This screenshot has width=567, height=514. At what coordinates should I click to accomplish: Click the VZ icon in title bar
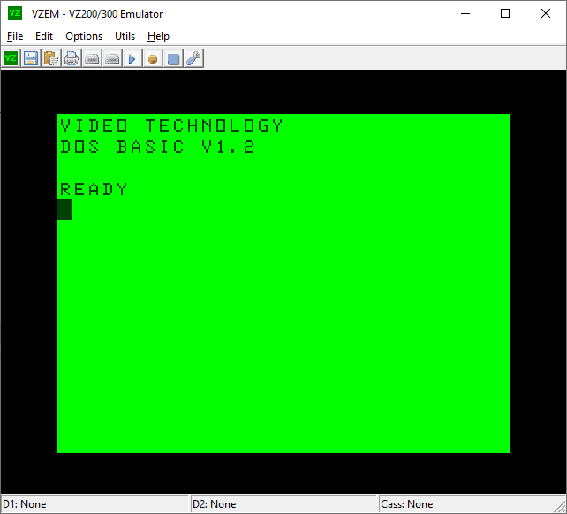click(15, 13)
